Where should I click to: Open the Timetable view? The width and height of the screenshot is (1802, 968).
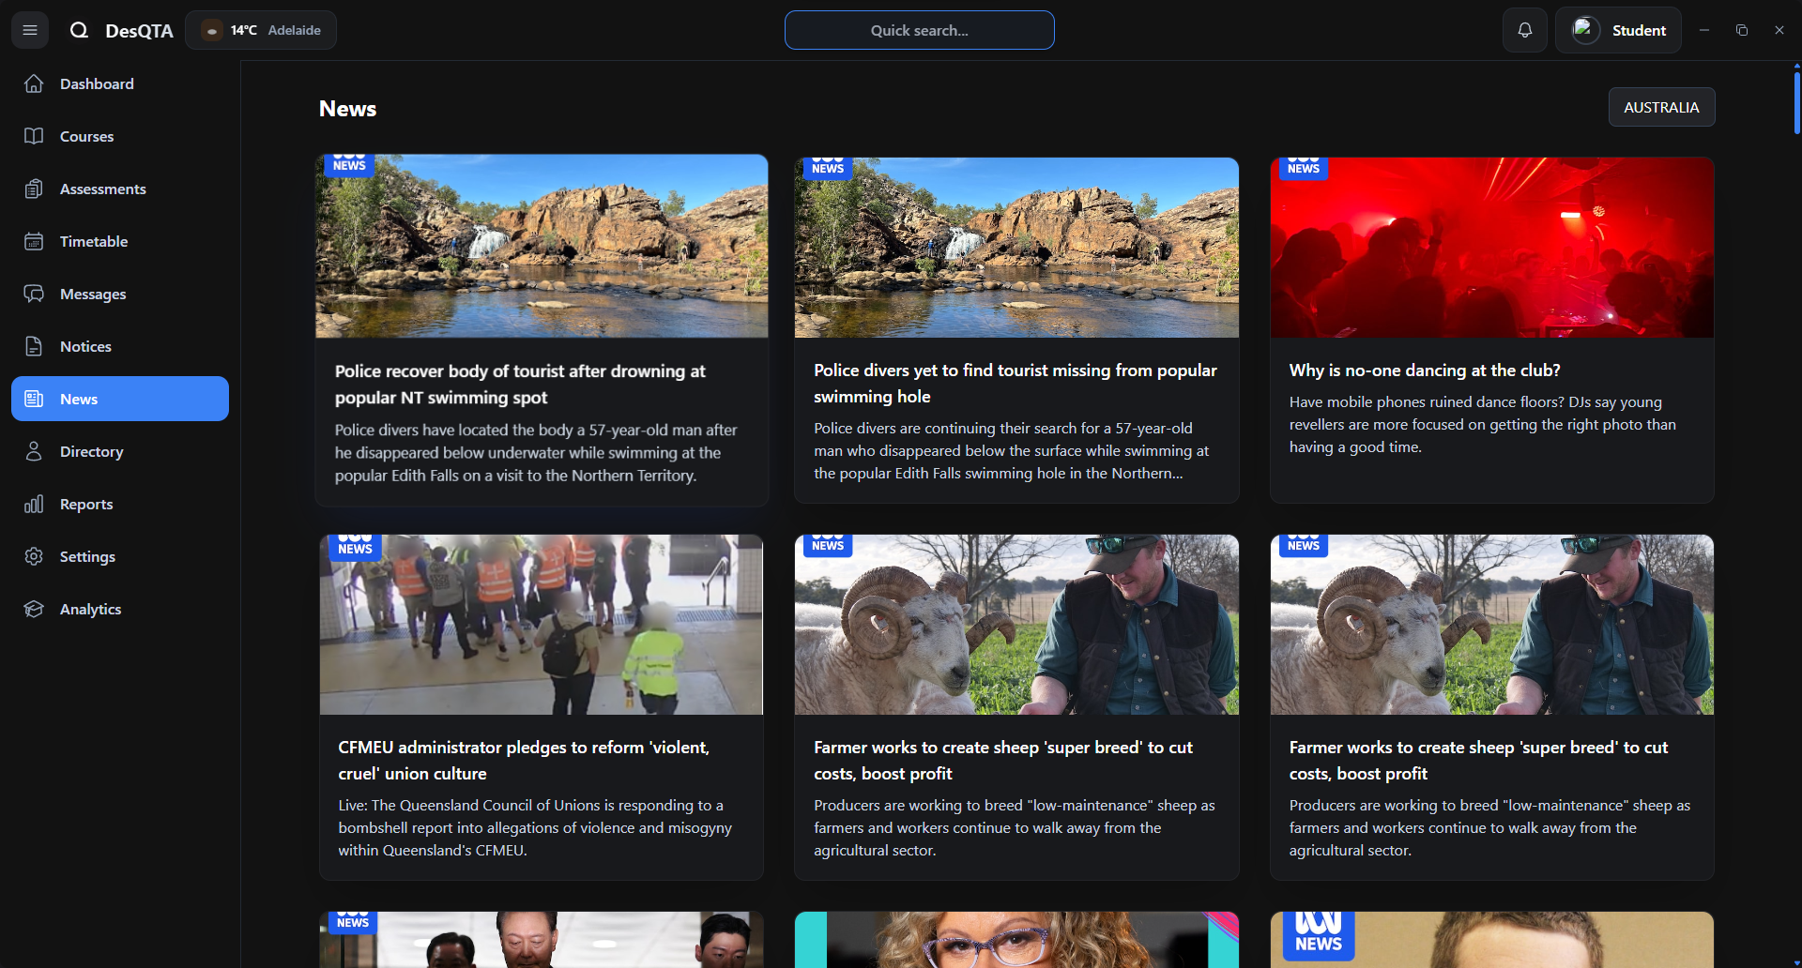pyautogui.click(x=93, y=241)
